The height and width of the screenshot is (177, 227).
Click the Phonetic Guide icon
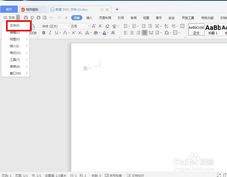pos(114,26)
